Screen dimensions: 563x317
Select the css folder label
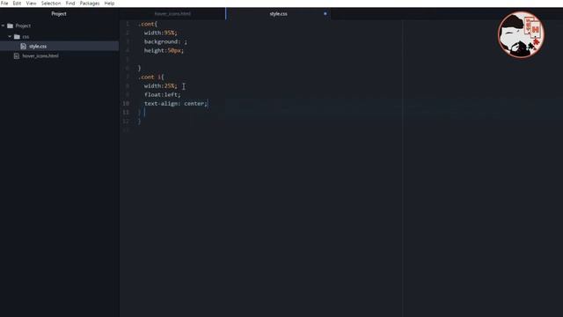coord(26,37)
